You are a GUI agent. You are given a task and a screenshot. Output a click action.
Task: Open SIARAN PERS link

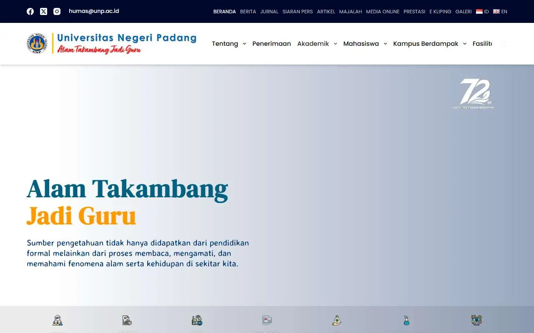click(297, 12)
